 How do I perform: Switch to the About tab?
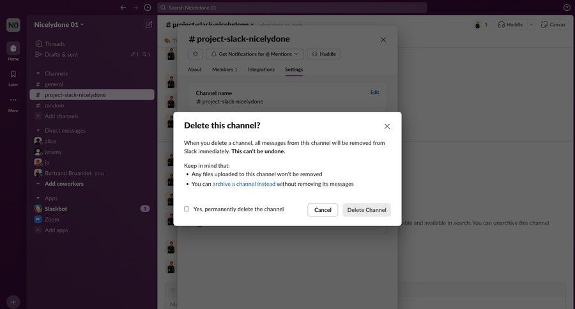click(195, 70)
